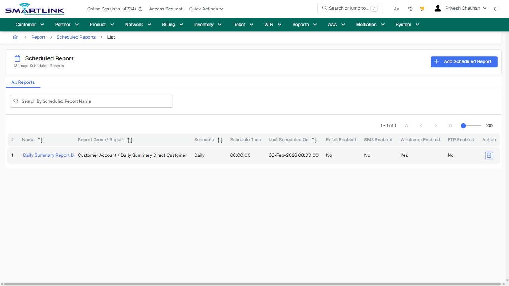The image size is (509, 286).
Task: Click the user avatar icon
Action: (437, 8)
